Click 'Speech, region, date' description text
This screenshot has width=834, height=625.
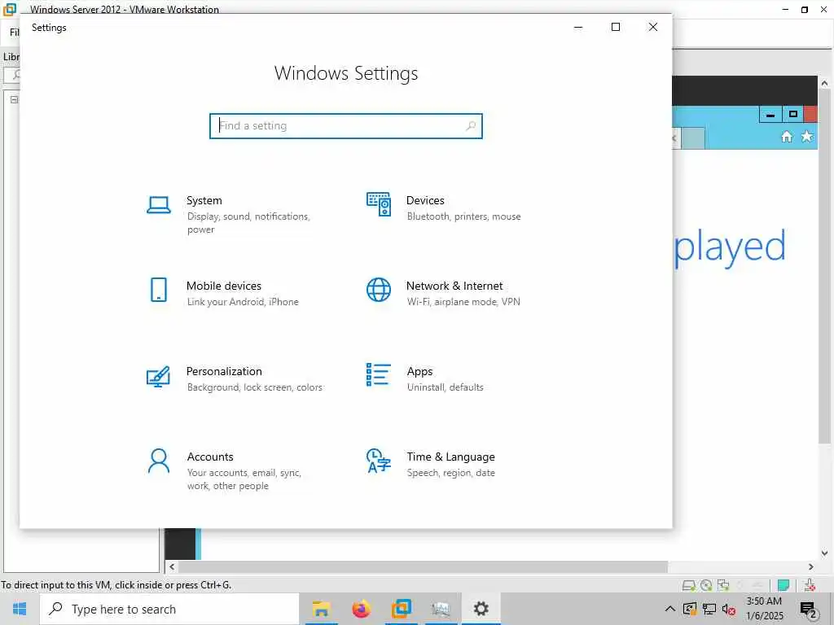click(450, 473)
